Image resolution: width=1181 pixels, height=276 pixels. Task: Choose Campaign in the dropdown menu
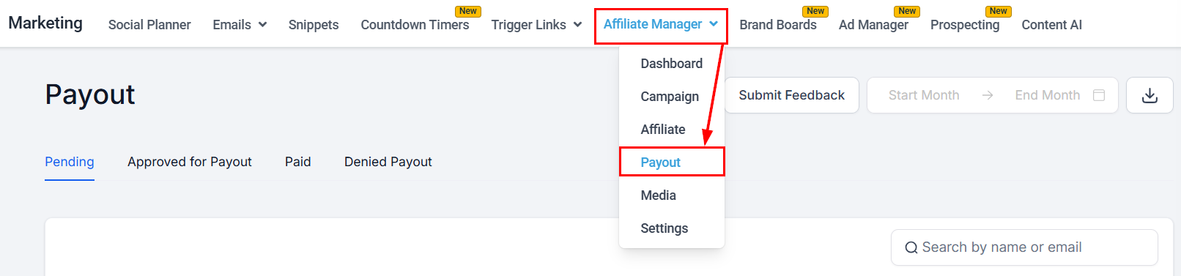point(670,97)
